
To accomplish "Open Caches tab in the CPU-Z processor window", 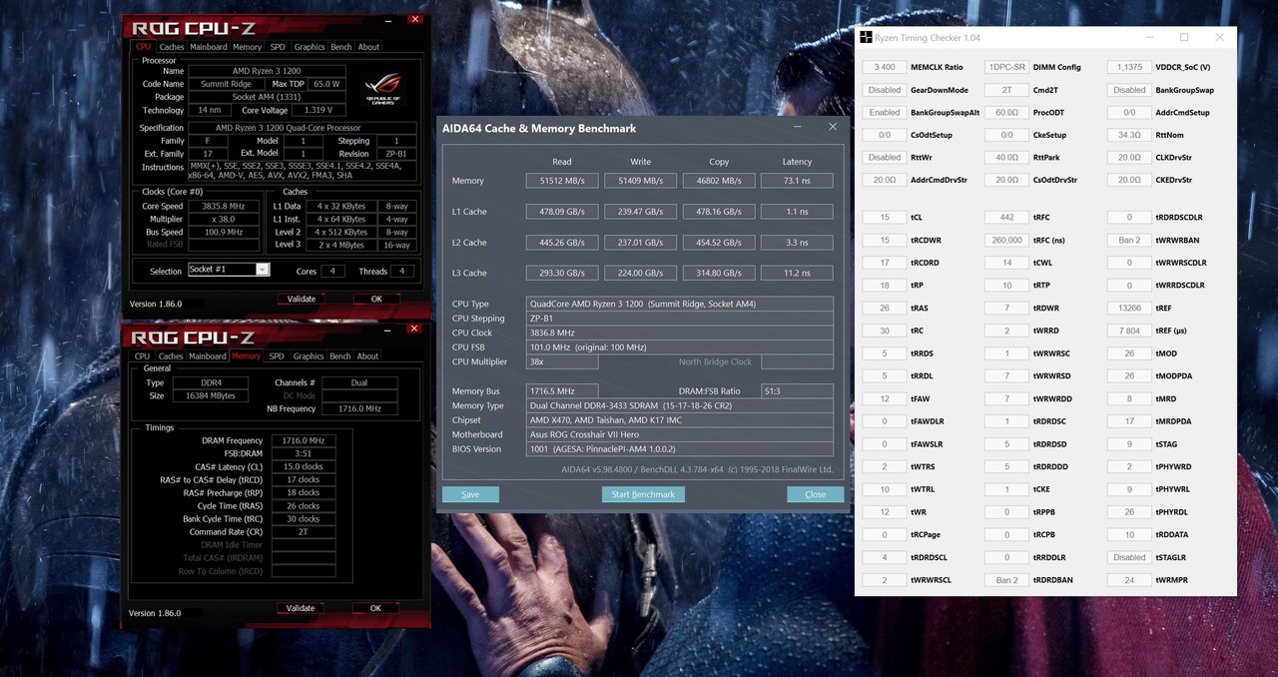I will [172, 47].
